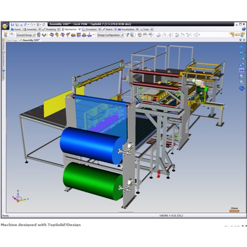Click the flat slider joint icon before the dot arrow
Viewport: 247px width, 247px height.
tap(89, 35)
